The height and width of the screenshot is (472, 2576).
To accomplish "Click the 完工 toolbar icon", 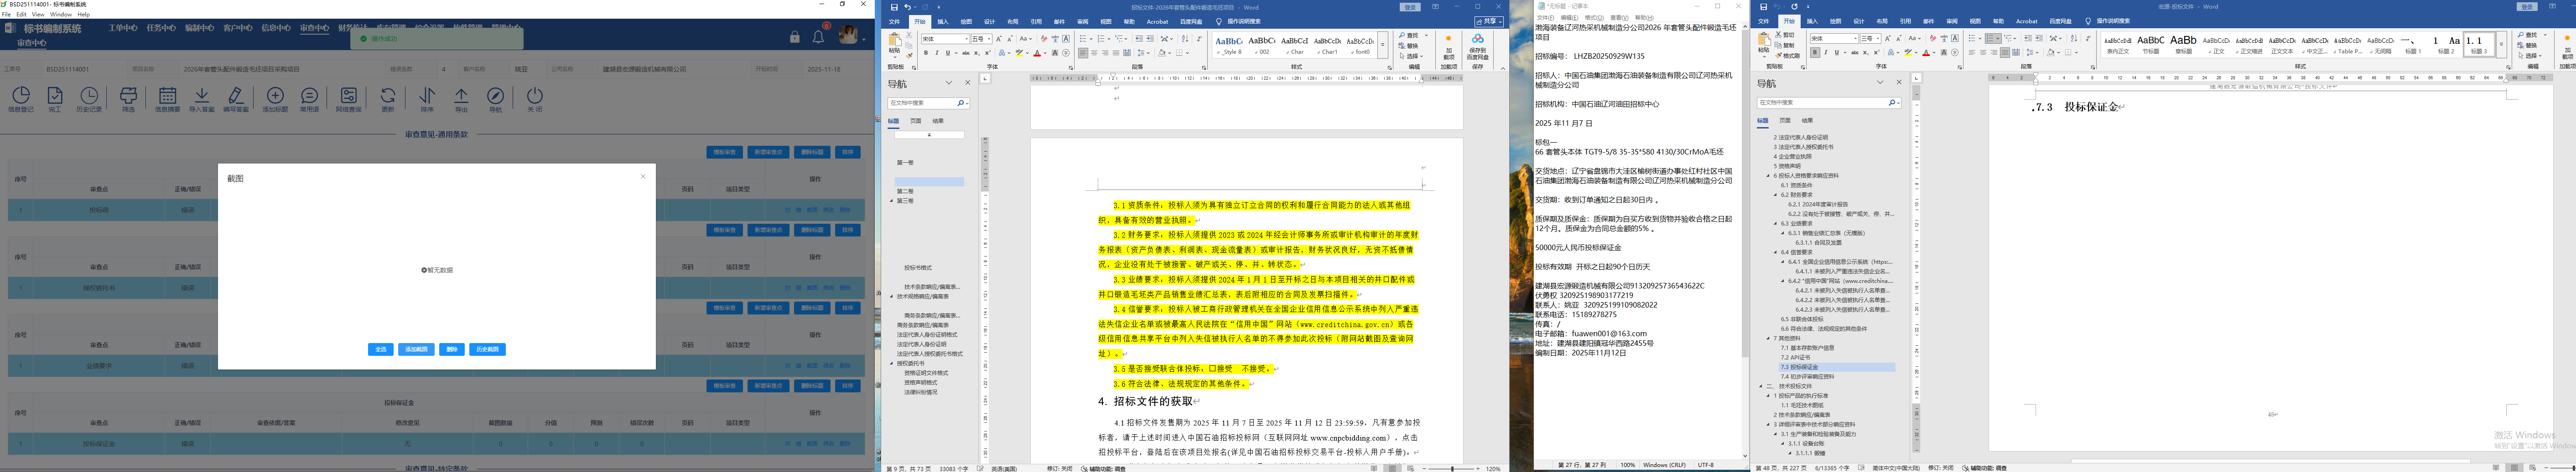I will click(55, 98).
